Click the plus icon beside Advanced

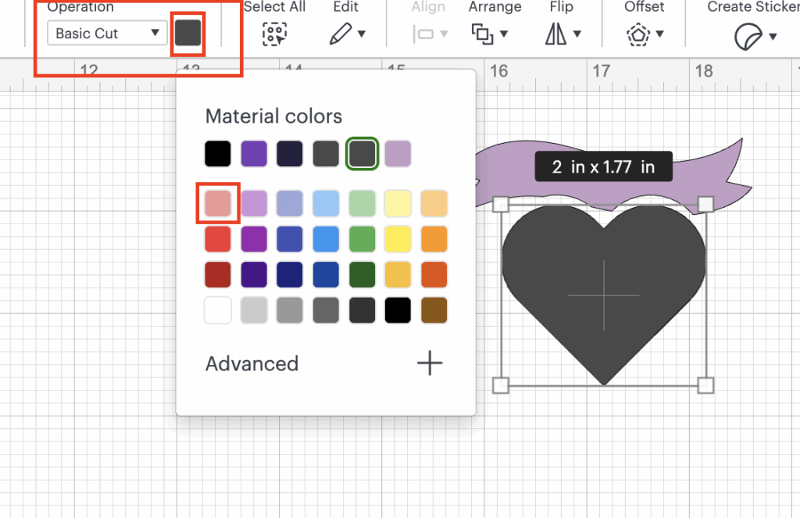point(430,363)
